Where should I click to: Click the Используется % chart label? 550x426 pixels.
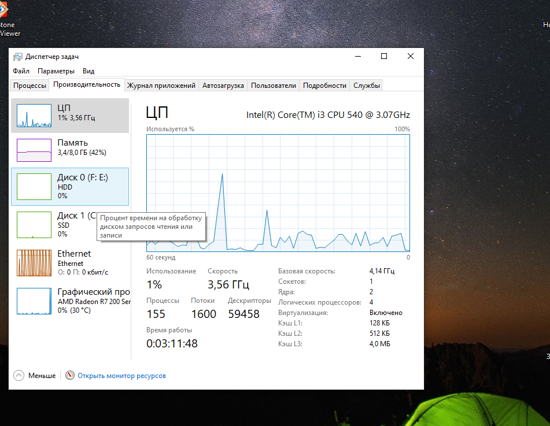[170, 129]
